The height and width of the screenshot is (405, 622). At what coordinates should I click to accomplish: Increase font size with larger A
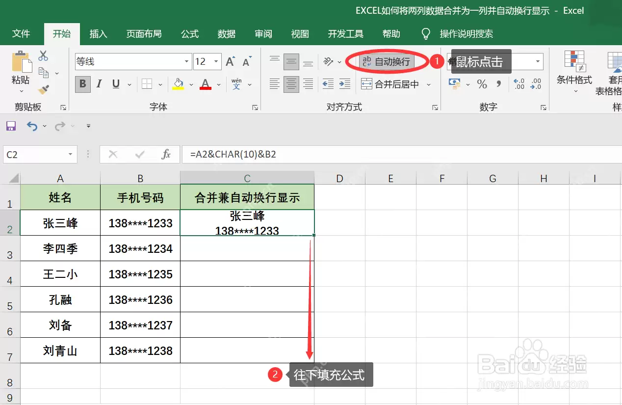(x=230, y=61)
